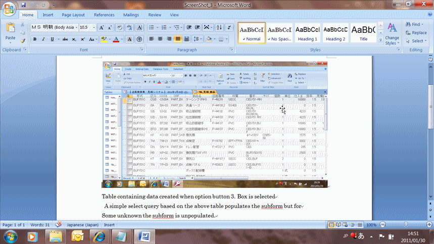This screenshot has height=244, width=434.
Task: Open the Select menu
Action: (416, 41)
